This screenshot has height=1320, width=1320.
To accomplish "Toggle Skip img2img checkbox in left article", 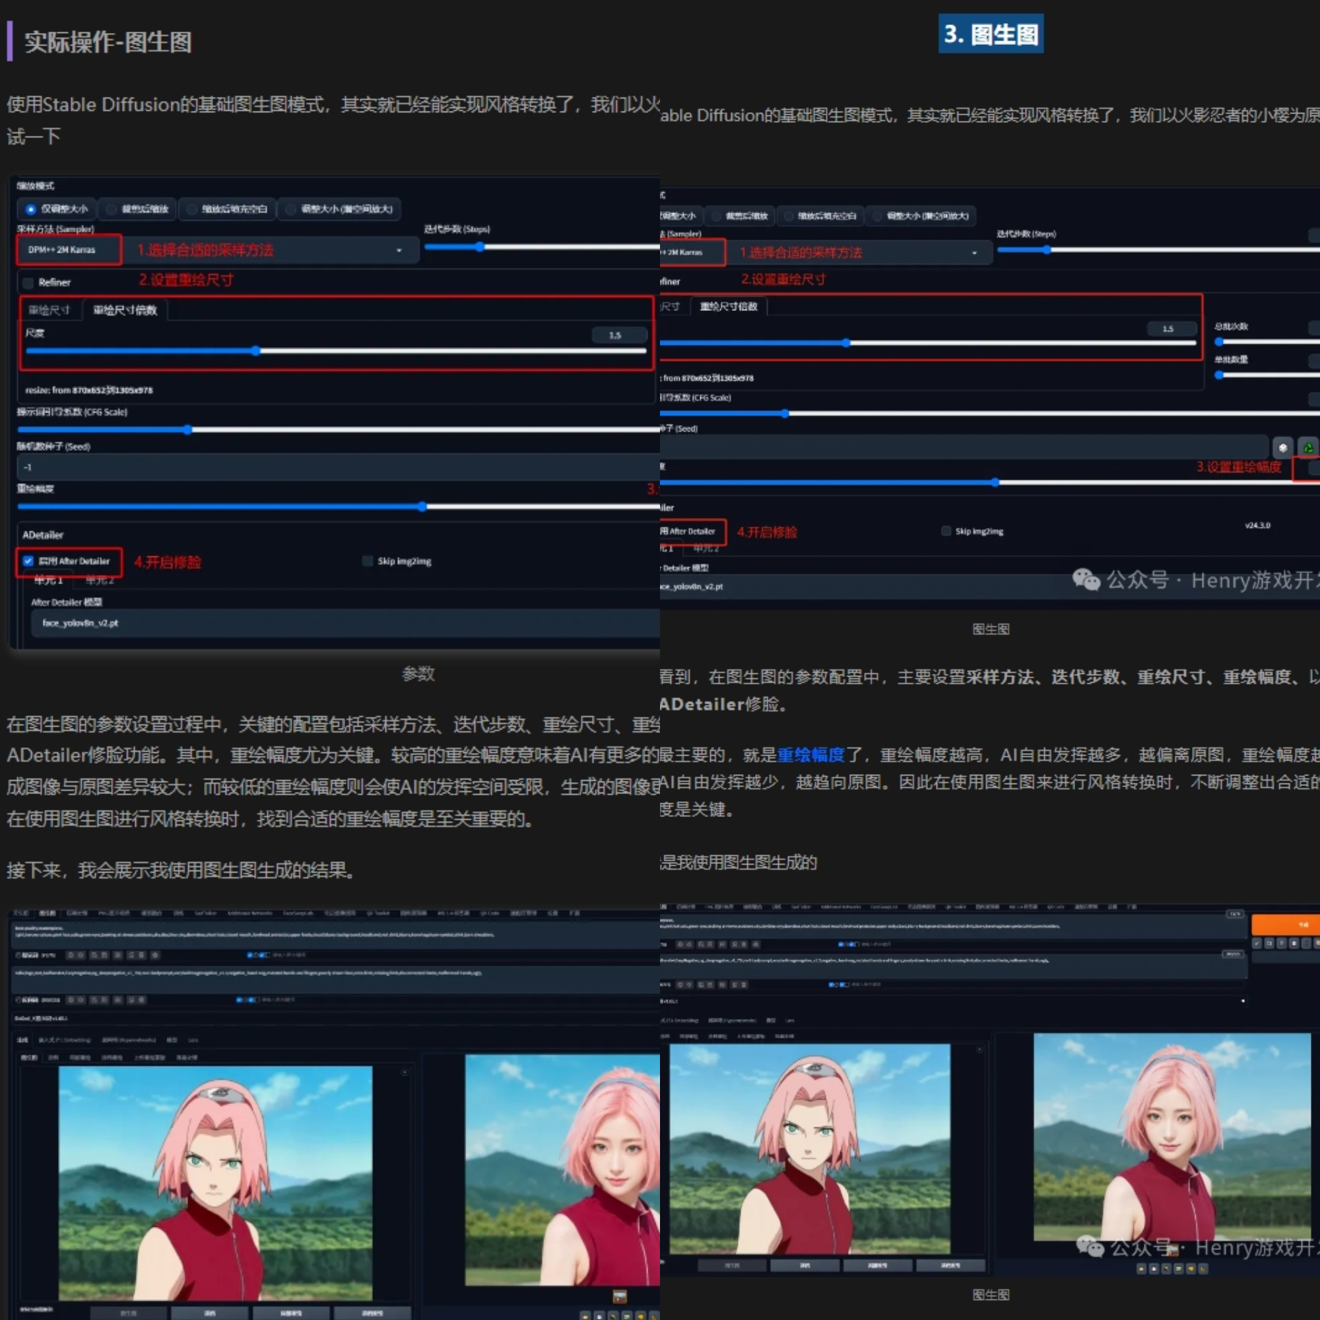I will pyautogui.click(x=368, y=561).
